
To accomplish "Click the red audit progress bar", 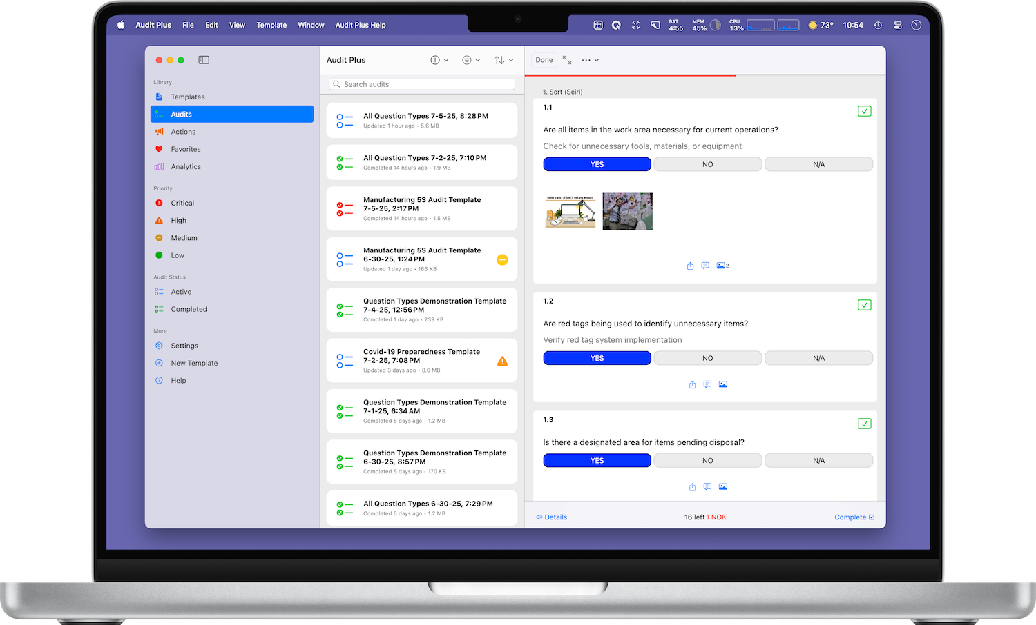I will (631, 75).
